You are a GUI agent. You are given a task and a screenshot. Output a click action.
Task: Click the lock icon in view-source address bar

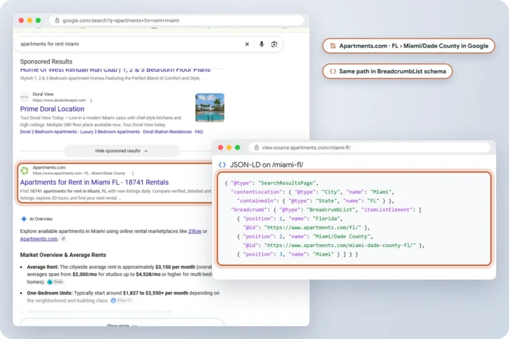tap(256, 148)
